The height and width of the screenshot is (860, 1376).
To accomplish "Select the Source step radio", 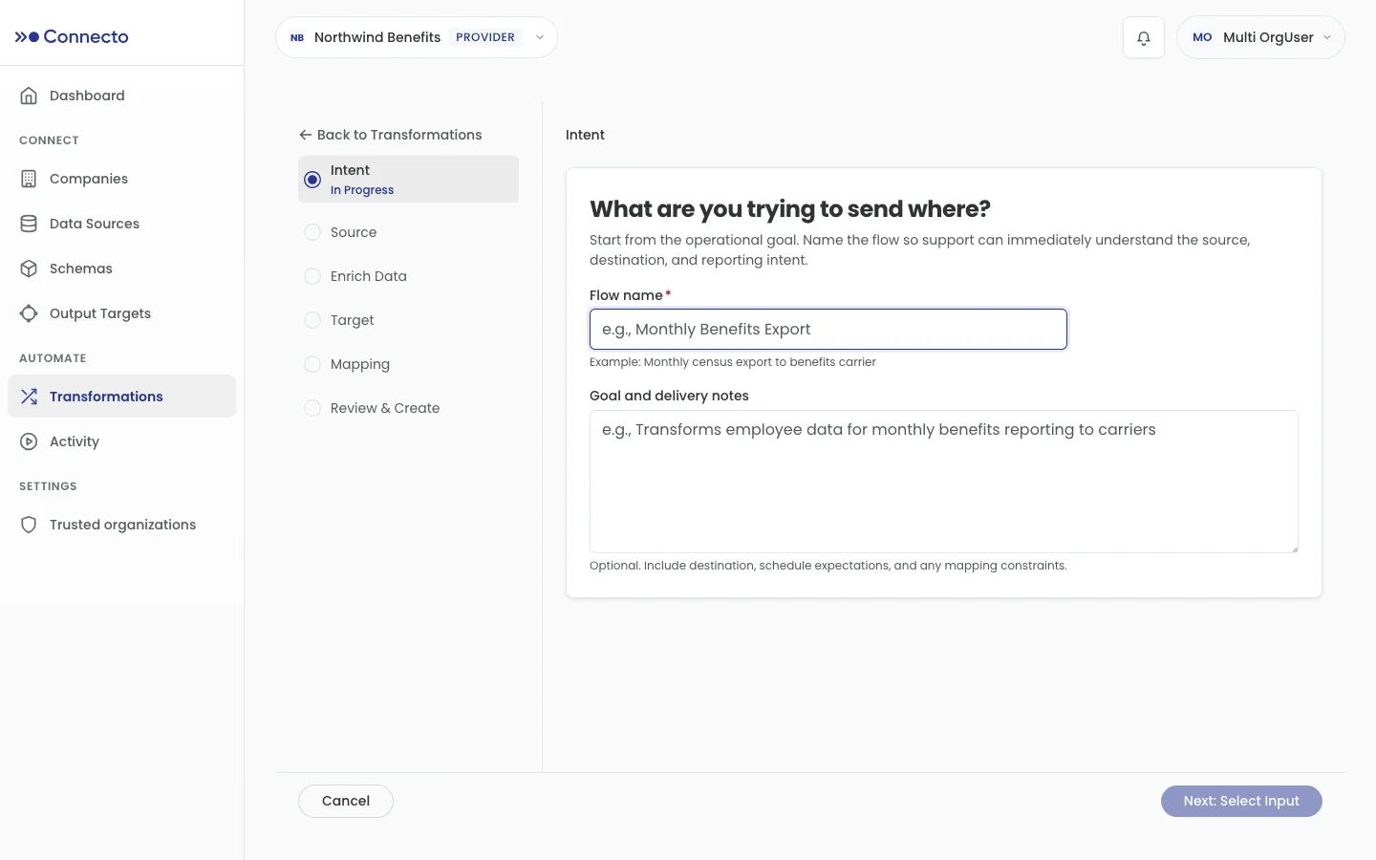I will pos(312,232).
